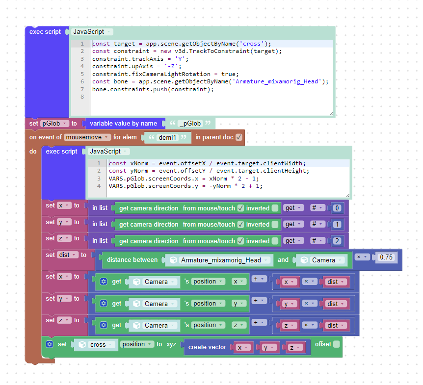Screen dimensions: 423x385
Task: Open gear settings on set cross position block
Action: tap(50, 344)
